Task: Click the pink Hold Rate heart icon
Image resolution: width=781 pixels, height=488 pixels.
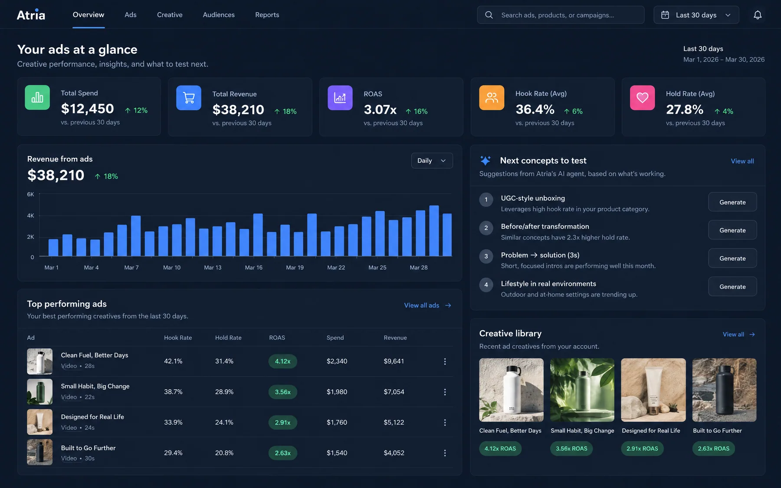Action: 643,98
